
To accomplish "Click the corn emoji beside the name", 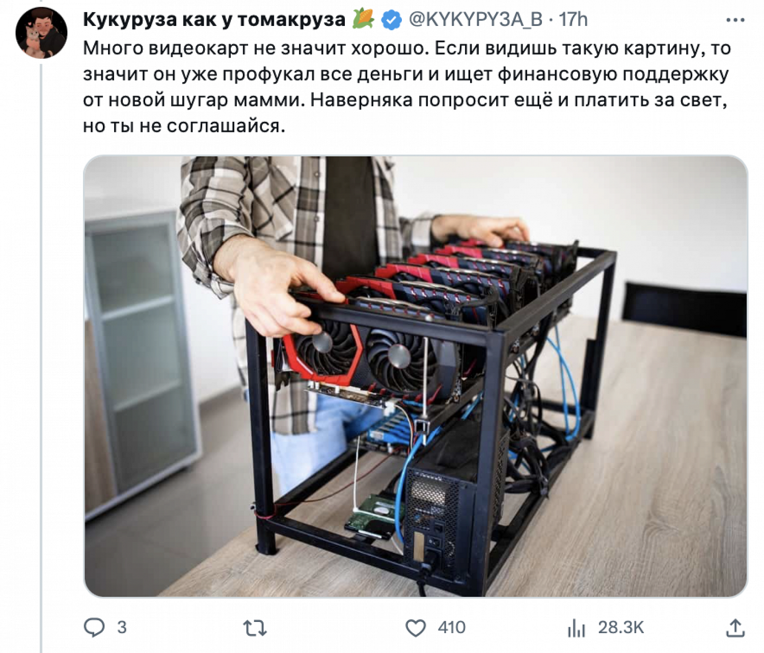I will coord(364,19).
